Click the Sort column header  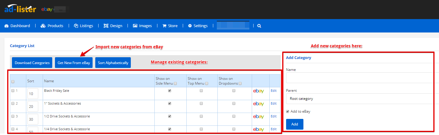(31, 81)
